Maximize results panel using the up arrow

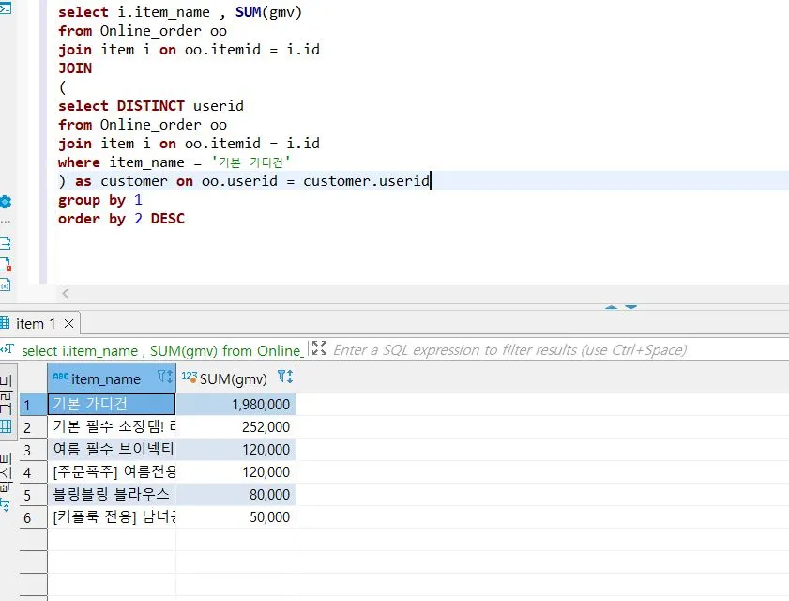point(611,307)
